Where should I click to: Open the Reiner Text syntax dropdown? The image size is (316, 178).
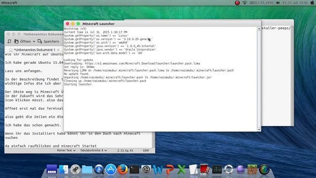[66, 150]
